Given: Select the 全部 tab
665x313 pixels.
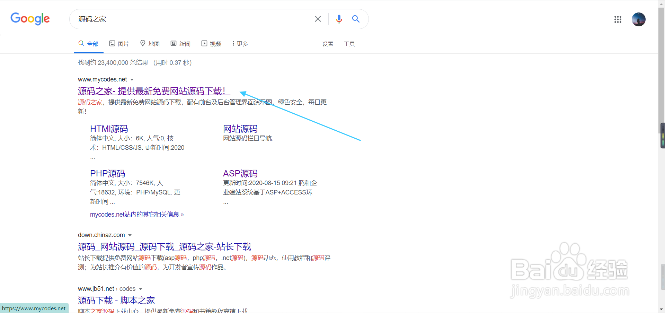Looking at the screenshot, I should coord(89,44).
